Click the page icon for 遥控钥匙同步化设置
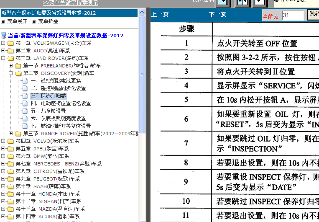The width and height of the screenshot is (319, 222). (x=25, y=88)
